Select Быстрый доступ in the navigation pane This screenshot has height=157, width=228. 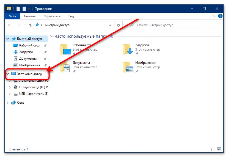tap(29, 39)
